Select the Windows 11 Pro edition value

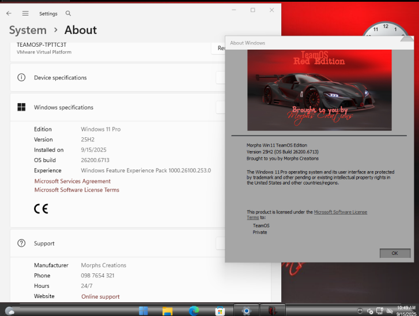[x=101, y=129]
